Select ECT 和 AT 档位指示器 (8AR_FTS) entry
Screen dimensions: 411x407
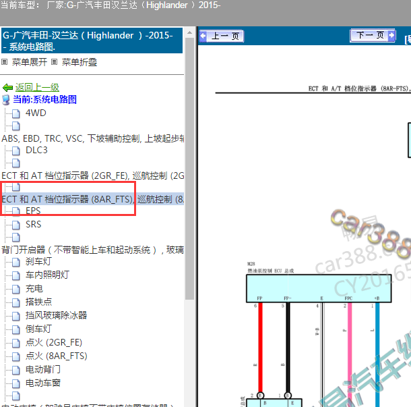point(92,199)
